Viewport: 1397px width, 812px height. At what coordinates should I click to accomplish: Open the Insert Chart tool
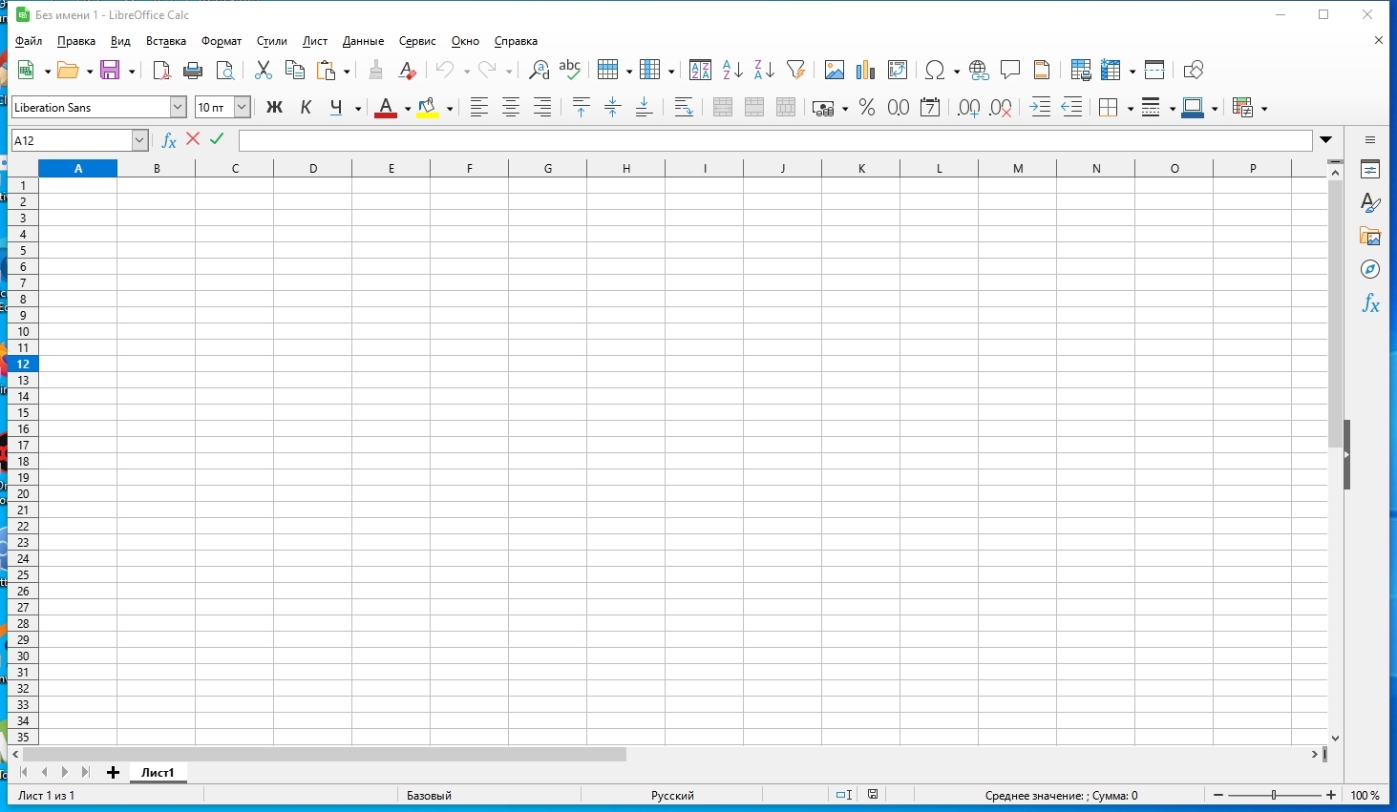pos(865,70)
